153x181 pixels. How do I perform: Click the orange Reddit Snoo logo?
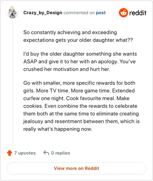pyautogui.click(x=123, y=13)
